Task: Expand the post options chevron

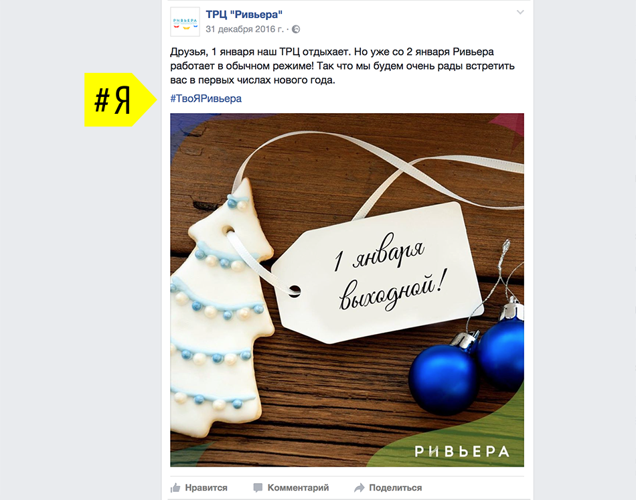Action: point(520,13)
